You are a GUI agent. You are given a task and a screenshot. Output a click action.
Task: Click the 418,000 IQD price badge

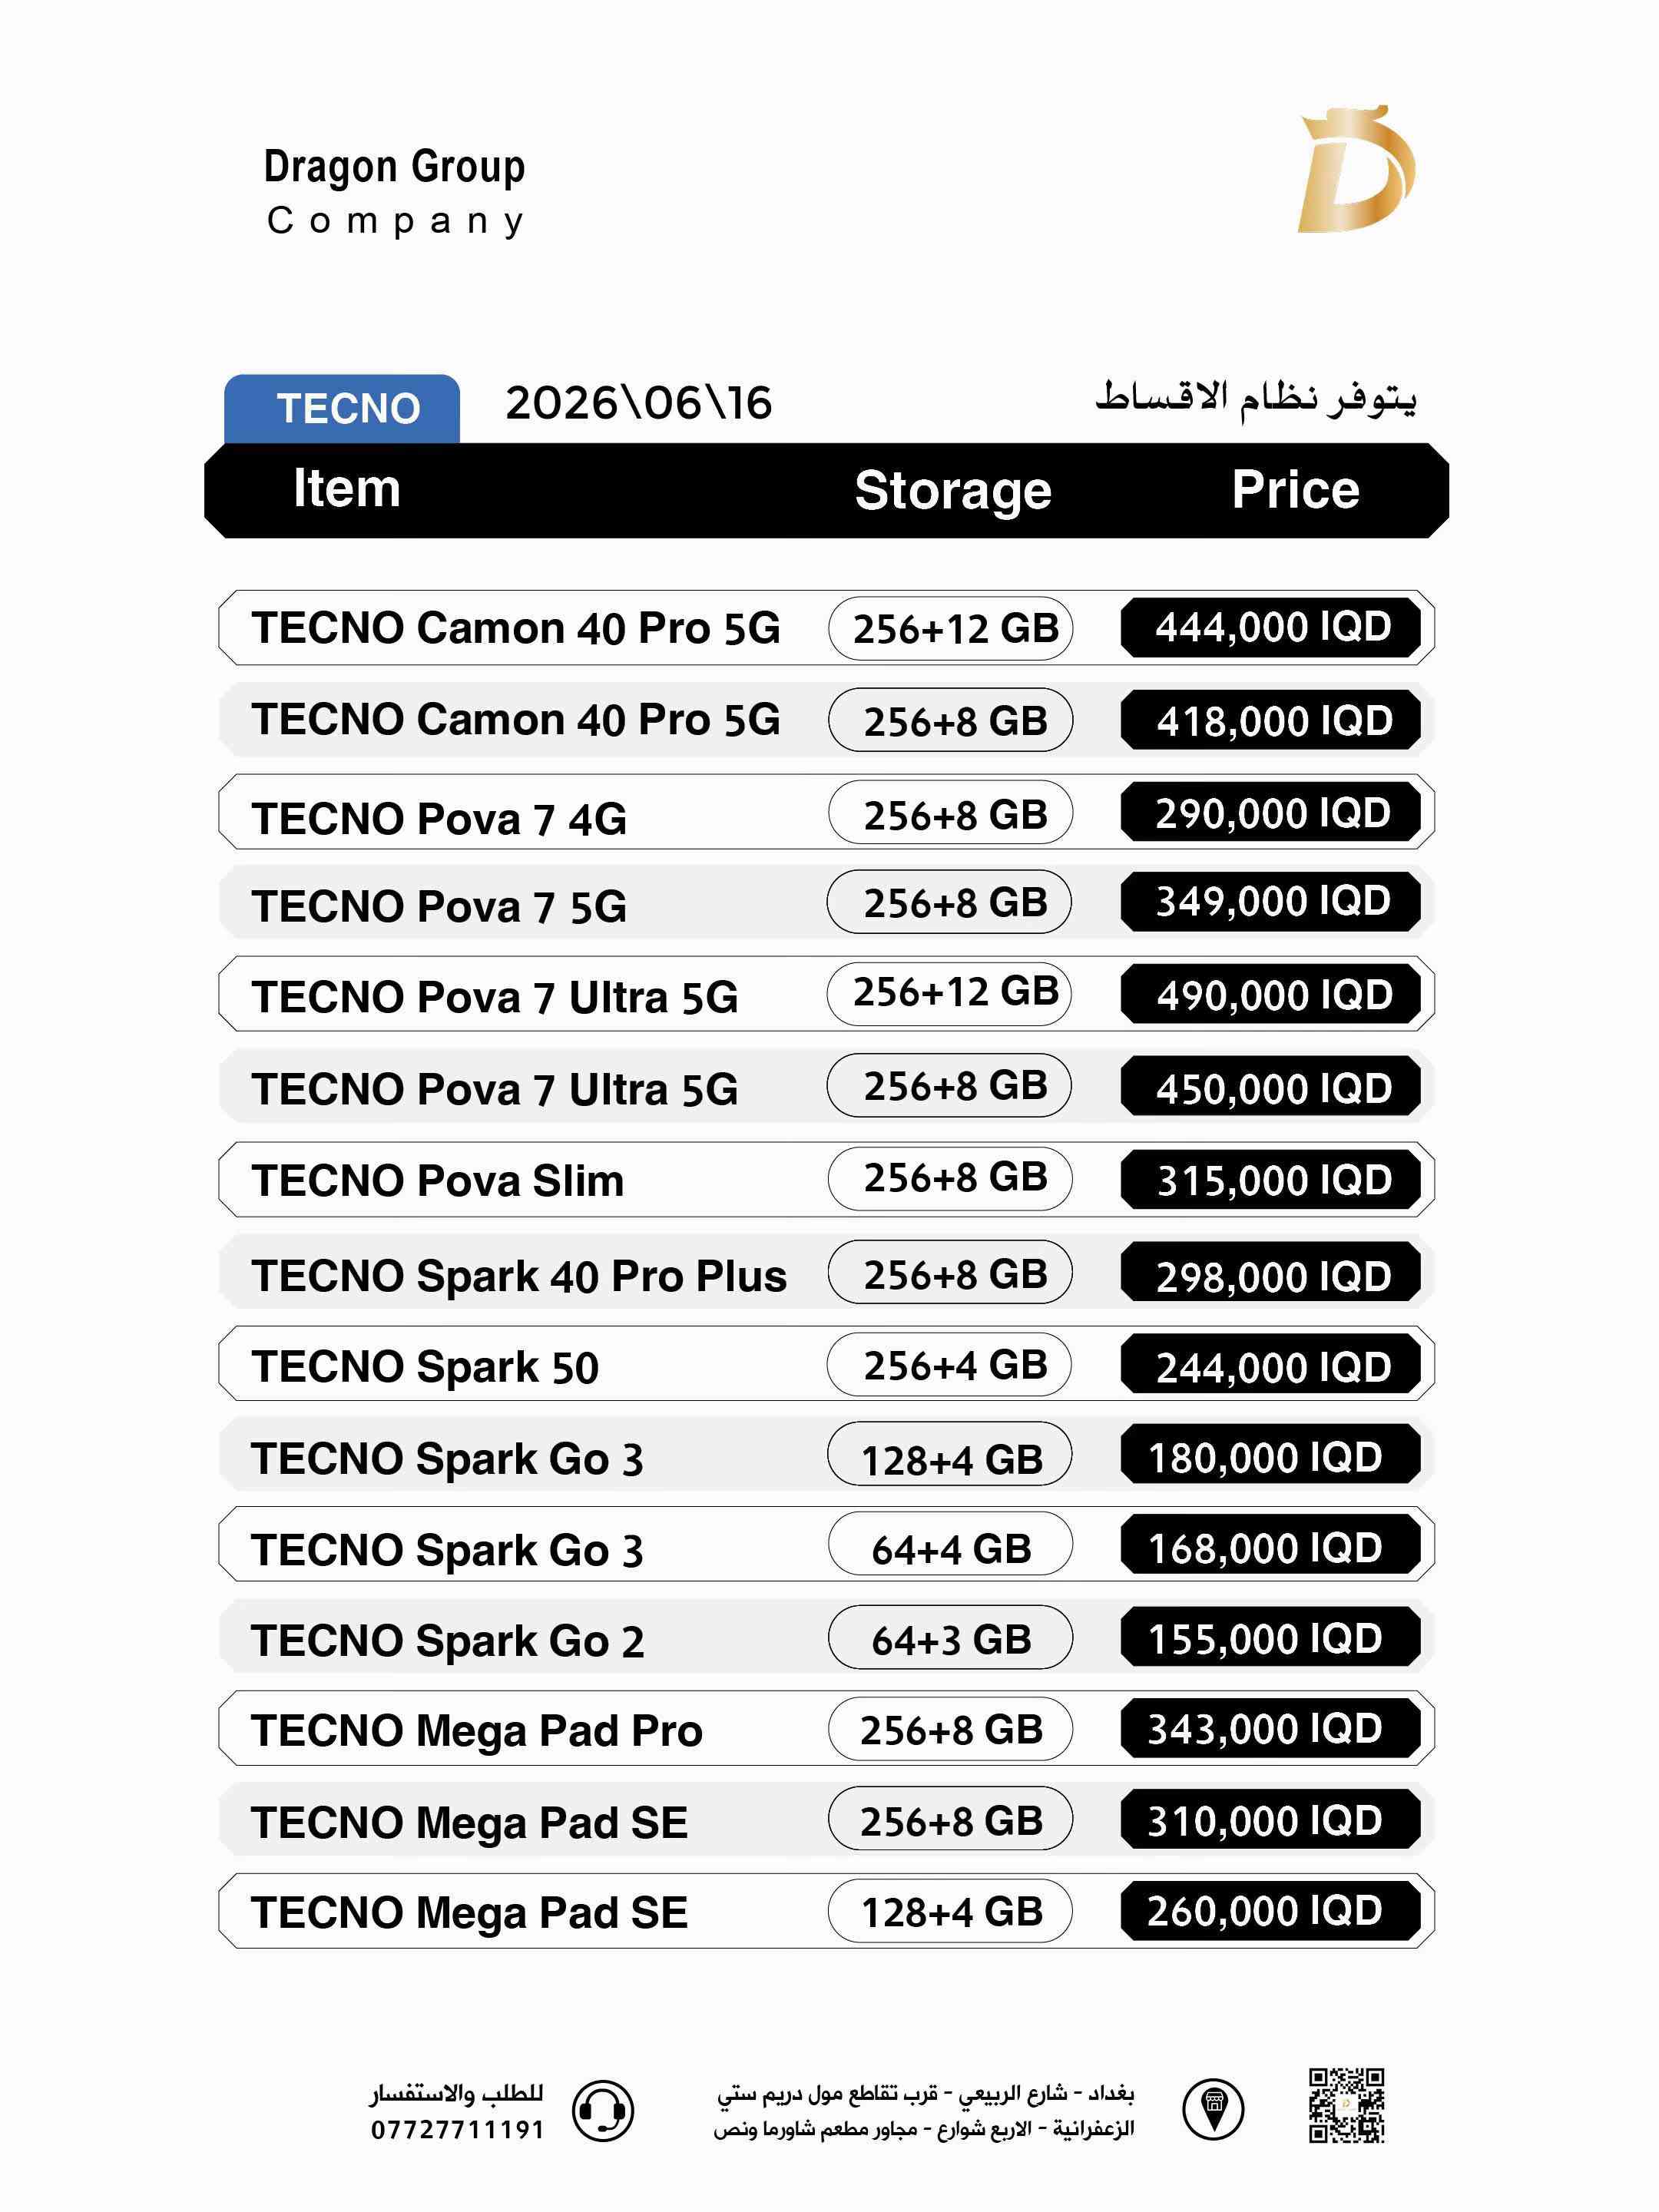tap(1271, 720)
